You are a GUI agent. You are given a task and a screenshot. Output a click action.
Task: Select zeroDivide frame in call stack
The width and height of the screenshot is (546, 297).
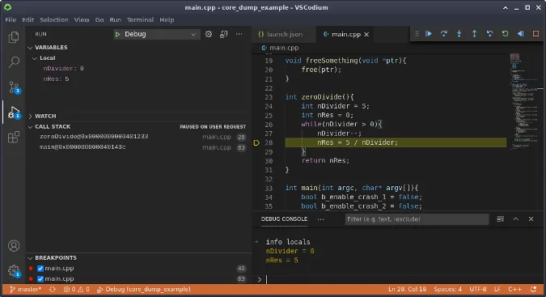[x=138, y=137]
